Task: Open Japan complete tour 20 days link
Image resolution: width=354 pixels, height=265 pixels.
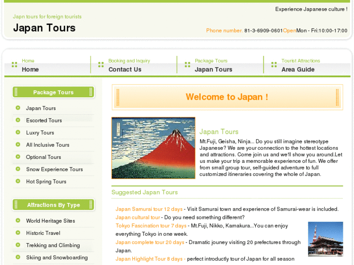Action: click(150, 242)
